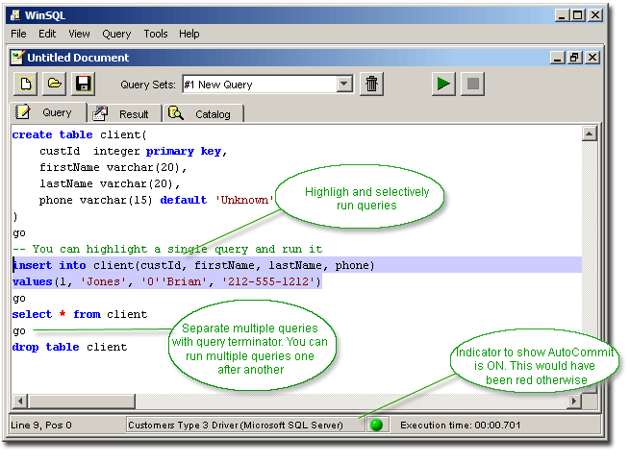630x462 pixels.
Task: Click the WinSQL application title icon
Action: click(x=15, y=15)
